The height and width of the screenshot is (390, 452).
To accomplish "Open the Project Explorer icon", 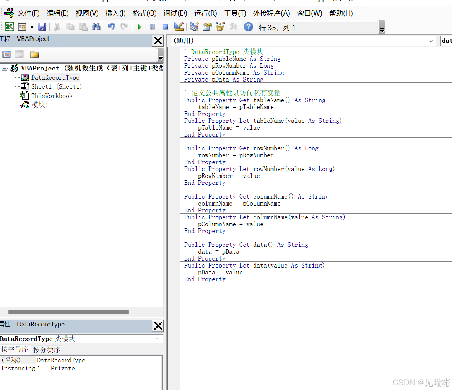I will click(194, 27).
